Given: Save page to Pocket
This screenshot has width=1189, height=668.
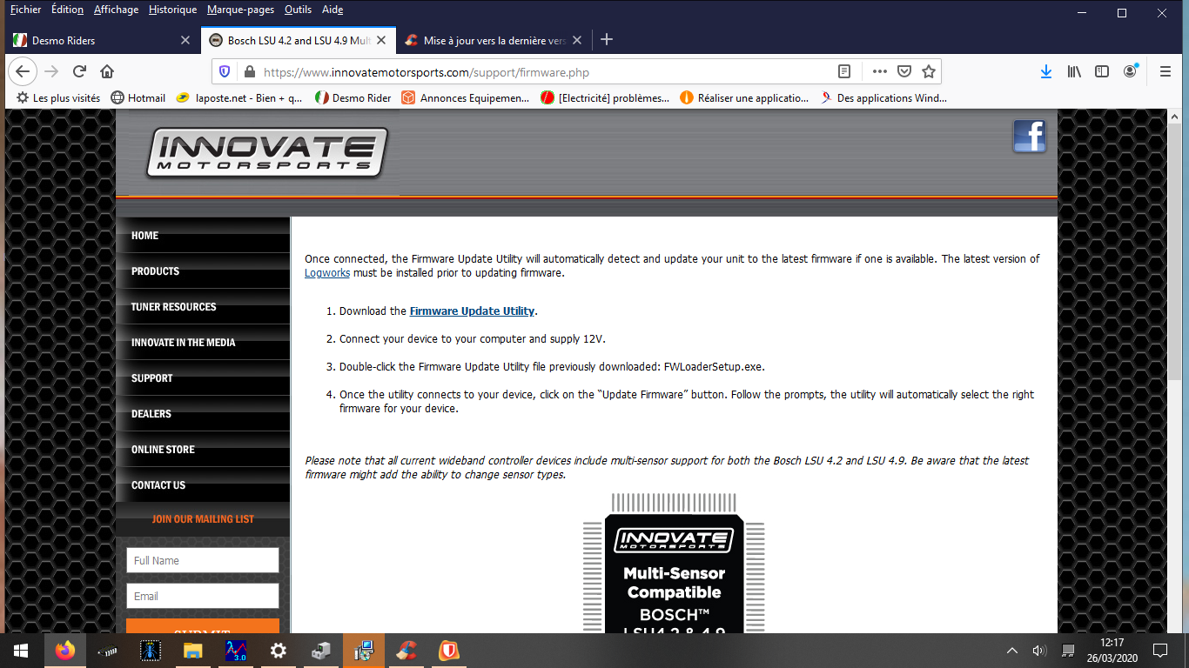Looking at the screenshot, I should coord(904,71).
